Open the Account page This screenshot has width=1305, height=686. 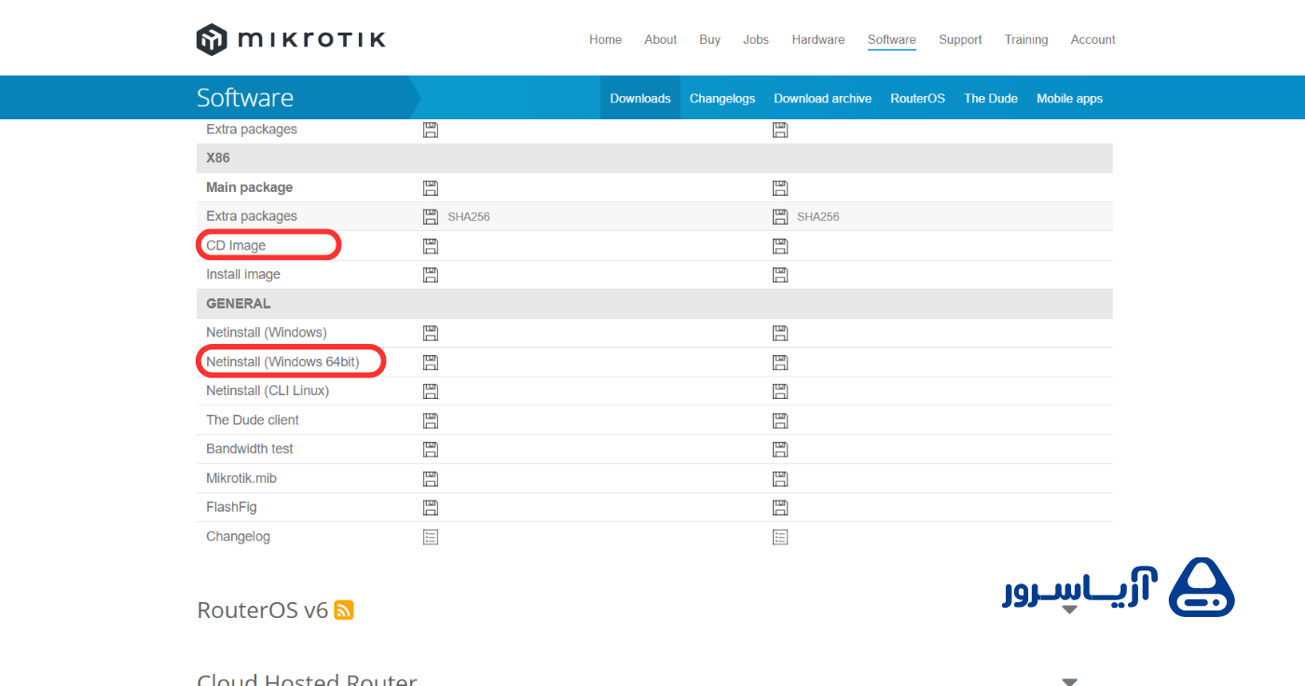click(1093, 39)
